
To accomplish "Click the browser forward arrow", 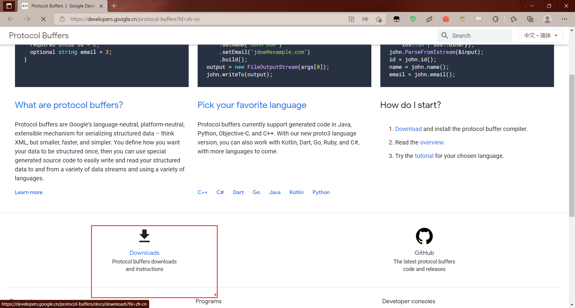I will pyautogui.click(x=27, y=19).
